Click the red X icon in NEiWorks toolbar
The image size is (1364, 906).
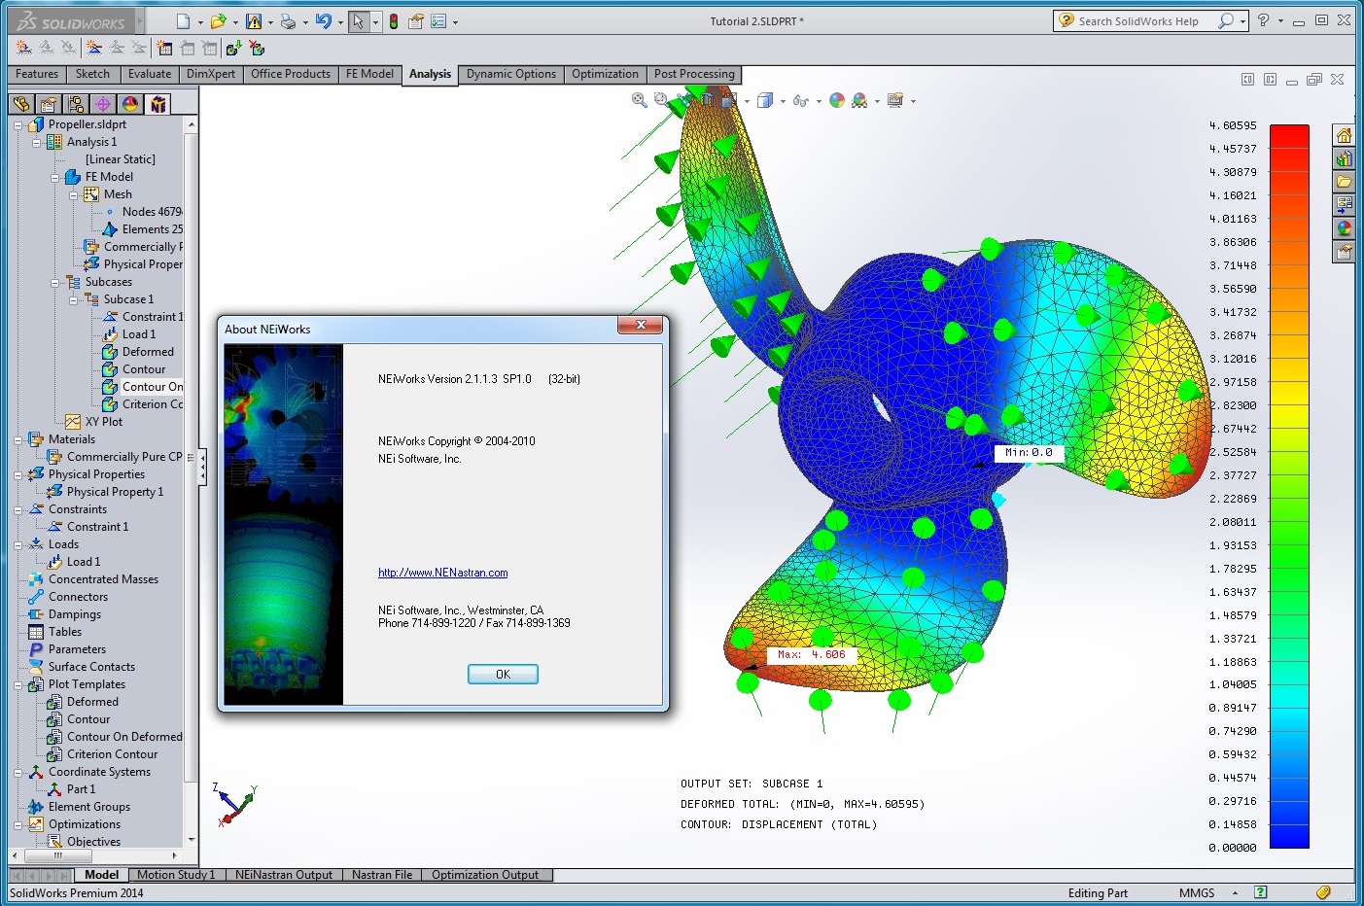pyautogui.click(x=257, y=48)
